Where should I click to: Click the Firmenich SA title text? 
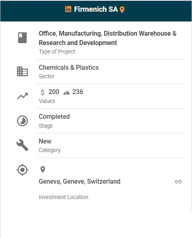coord(96,9)
